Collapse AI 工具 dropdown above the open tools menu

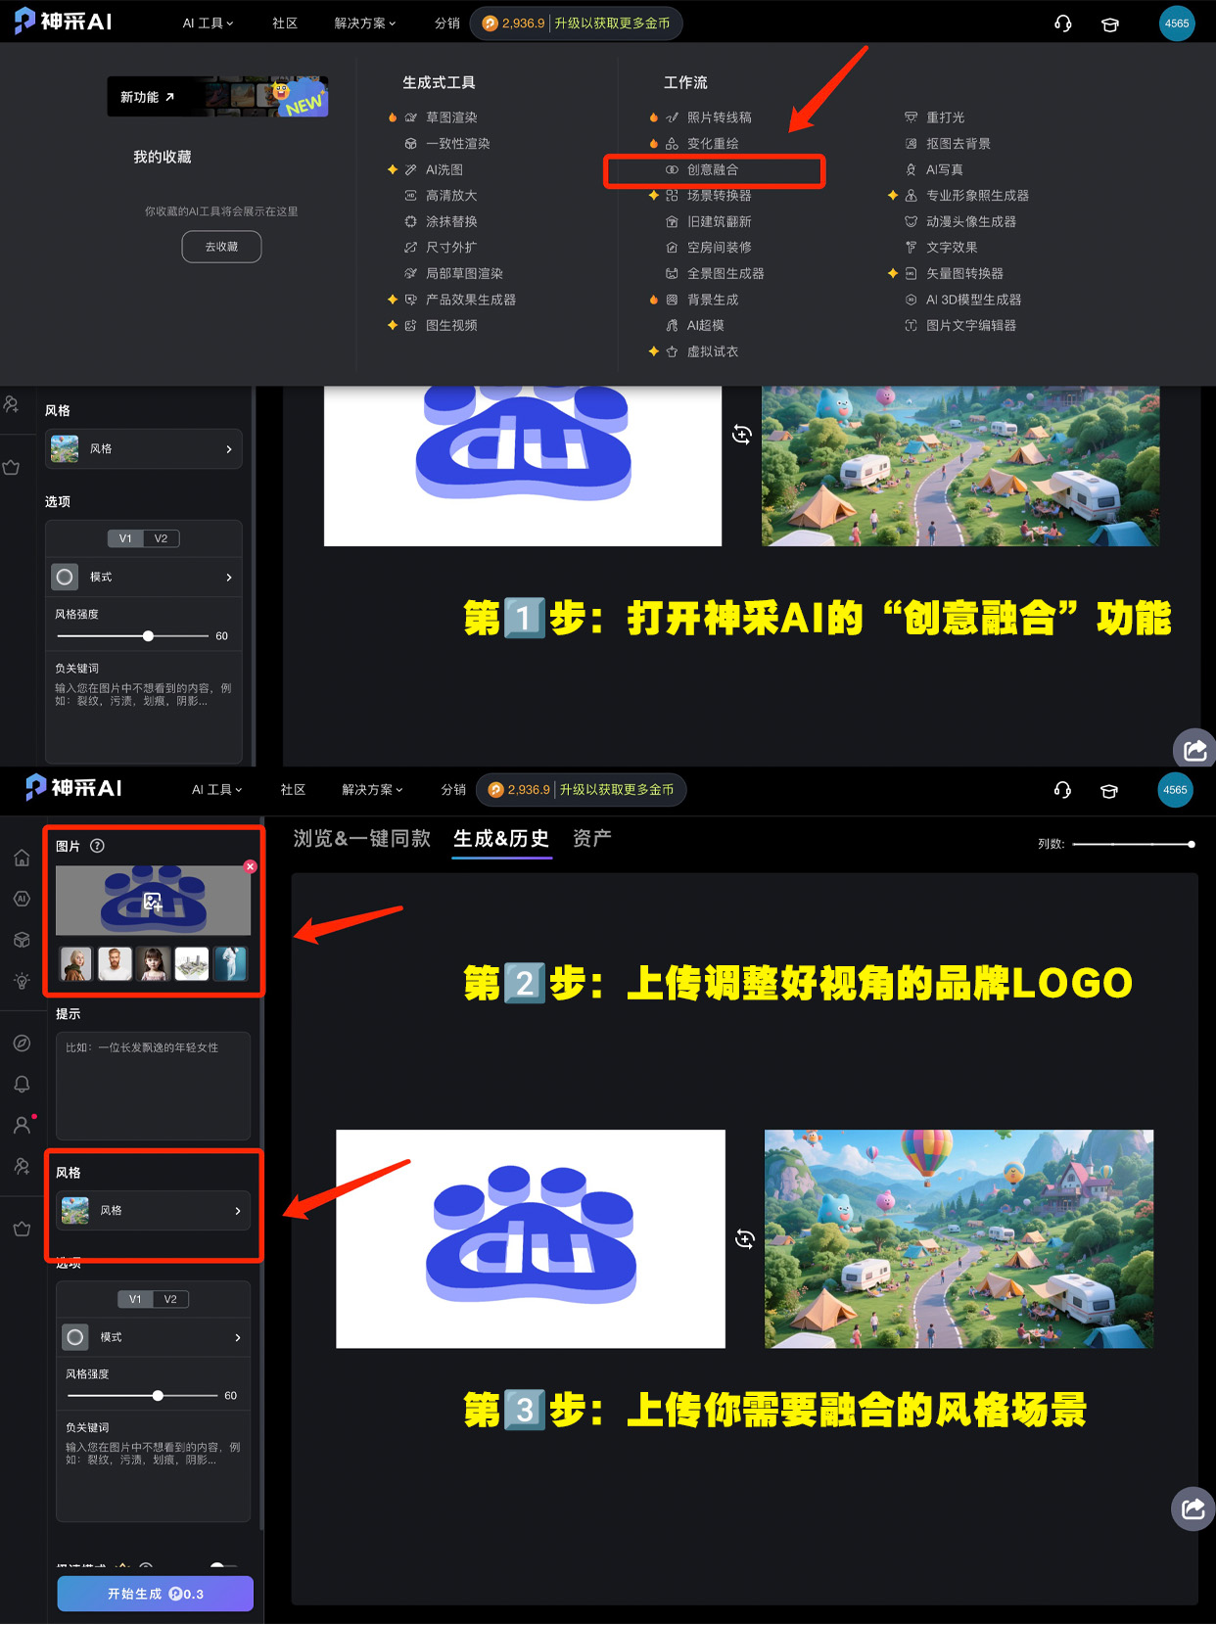(x=208, y=23)
